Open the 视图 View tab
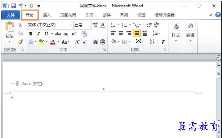 click(141, 15)
